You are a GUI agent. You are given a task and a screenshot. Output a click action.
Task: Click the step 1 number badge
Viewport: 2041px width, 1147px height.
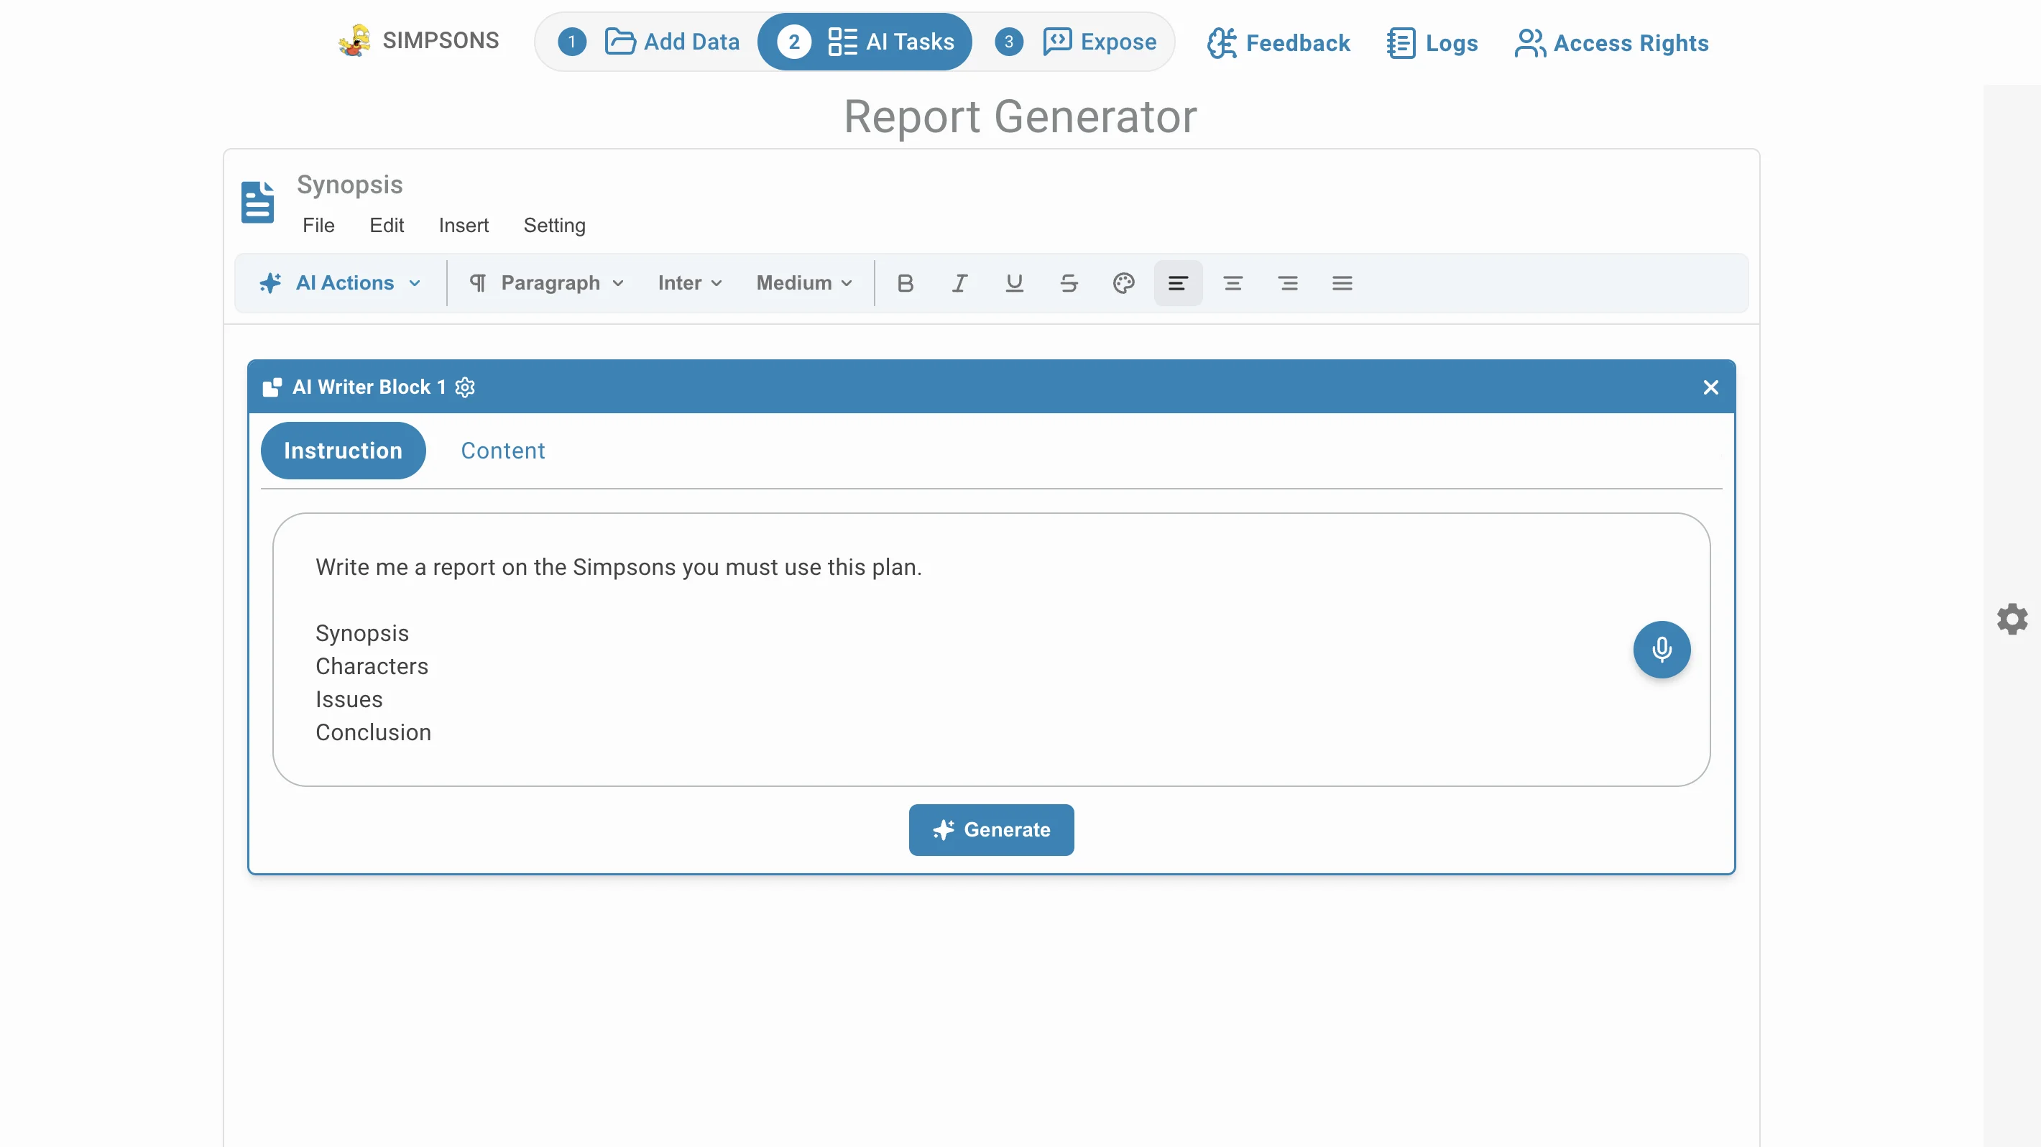click(572, 42)
